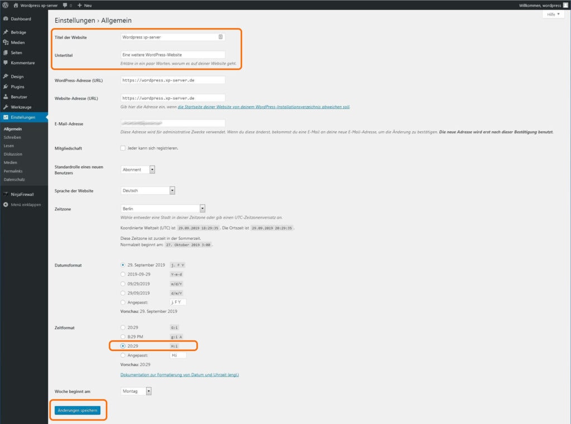Open the Diskussion settings submenu
Screen dimensions: 571x424
click(x=13, y=154)
